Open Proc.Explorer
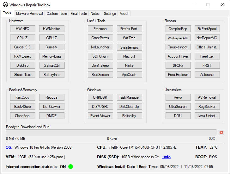230x174 pixels. 178,75
